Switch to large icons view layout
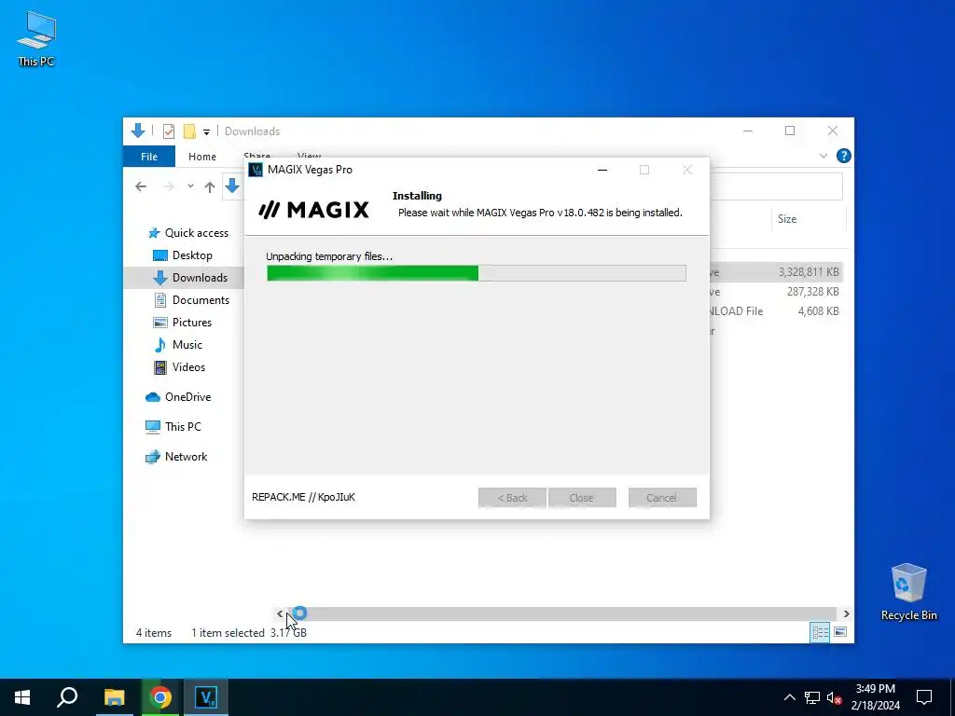955x716 pixels. click(x=840, y=632)
